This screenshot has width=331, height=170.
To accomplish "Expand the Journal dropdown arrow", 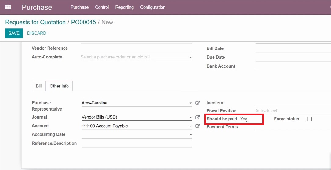I will coord(191,117).
